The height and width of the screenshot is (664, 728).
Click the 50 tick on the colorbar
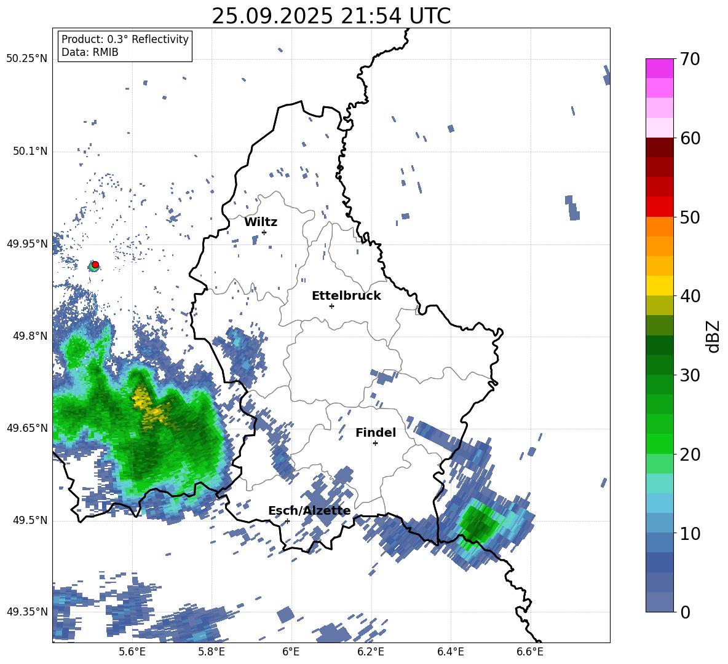(690, 217)
